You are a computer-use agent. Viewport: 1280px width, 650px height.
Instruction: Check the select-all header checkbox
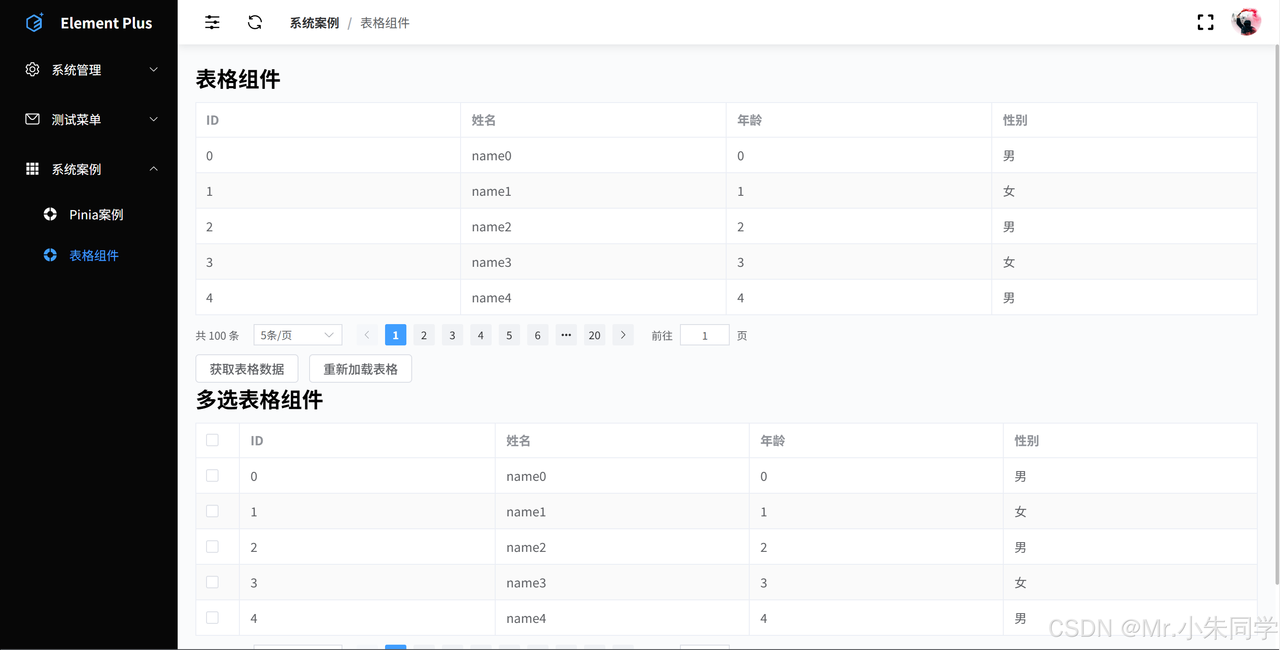212,440
